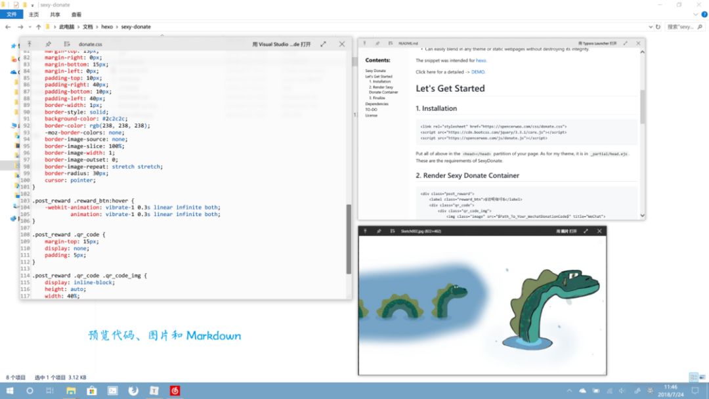This screenshot has height=399, width=709.
Task: Open Firefox from taskbar
Action: (133, 391)
